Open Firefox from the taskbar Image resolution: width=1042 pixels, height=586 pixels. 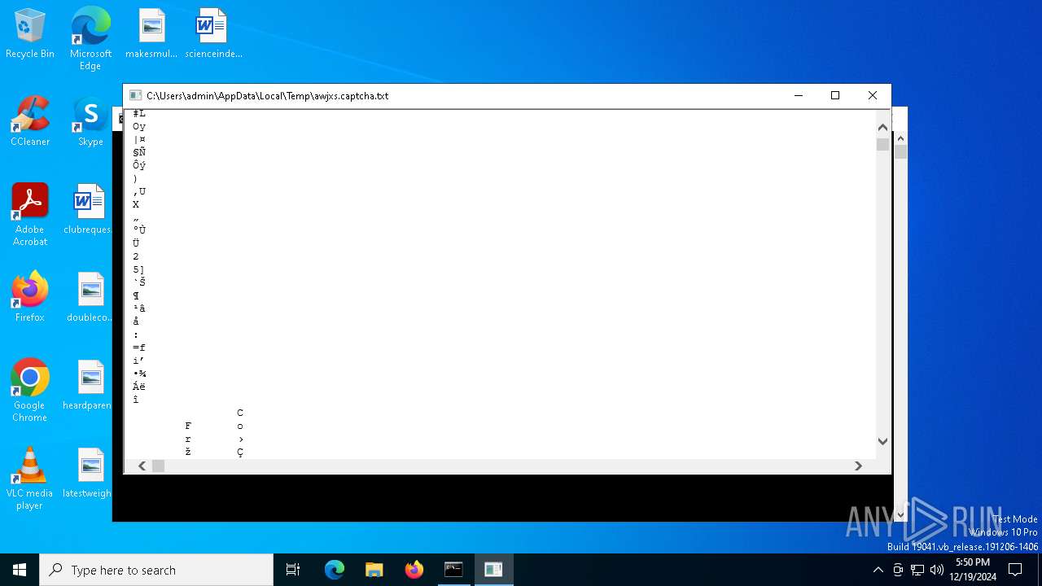414,570
